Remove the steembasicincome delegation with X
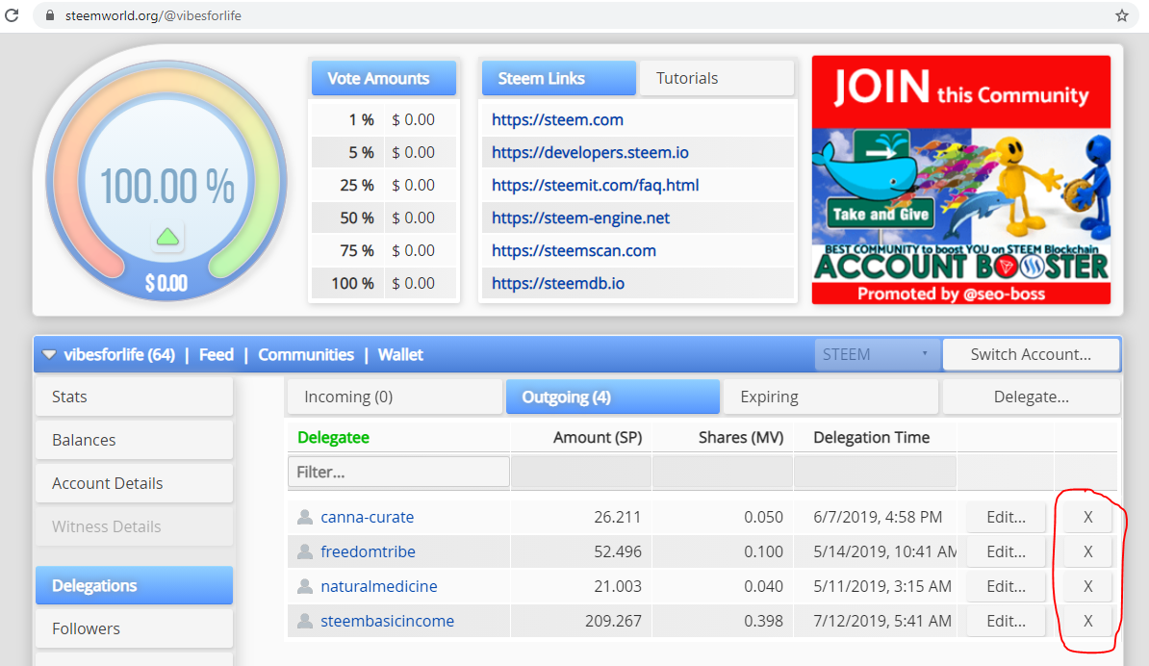The width and height of the screenshot is (1149, 666). (1087, 621)
